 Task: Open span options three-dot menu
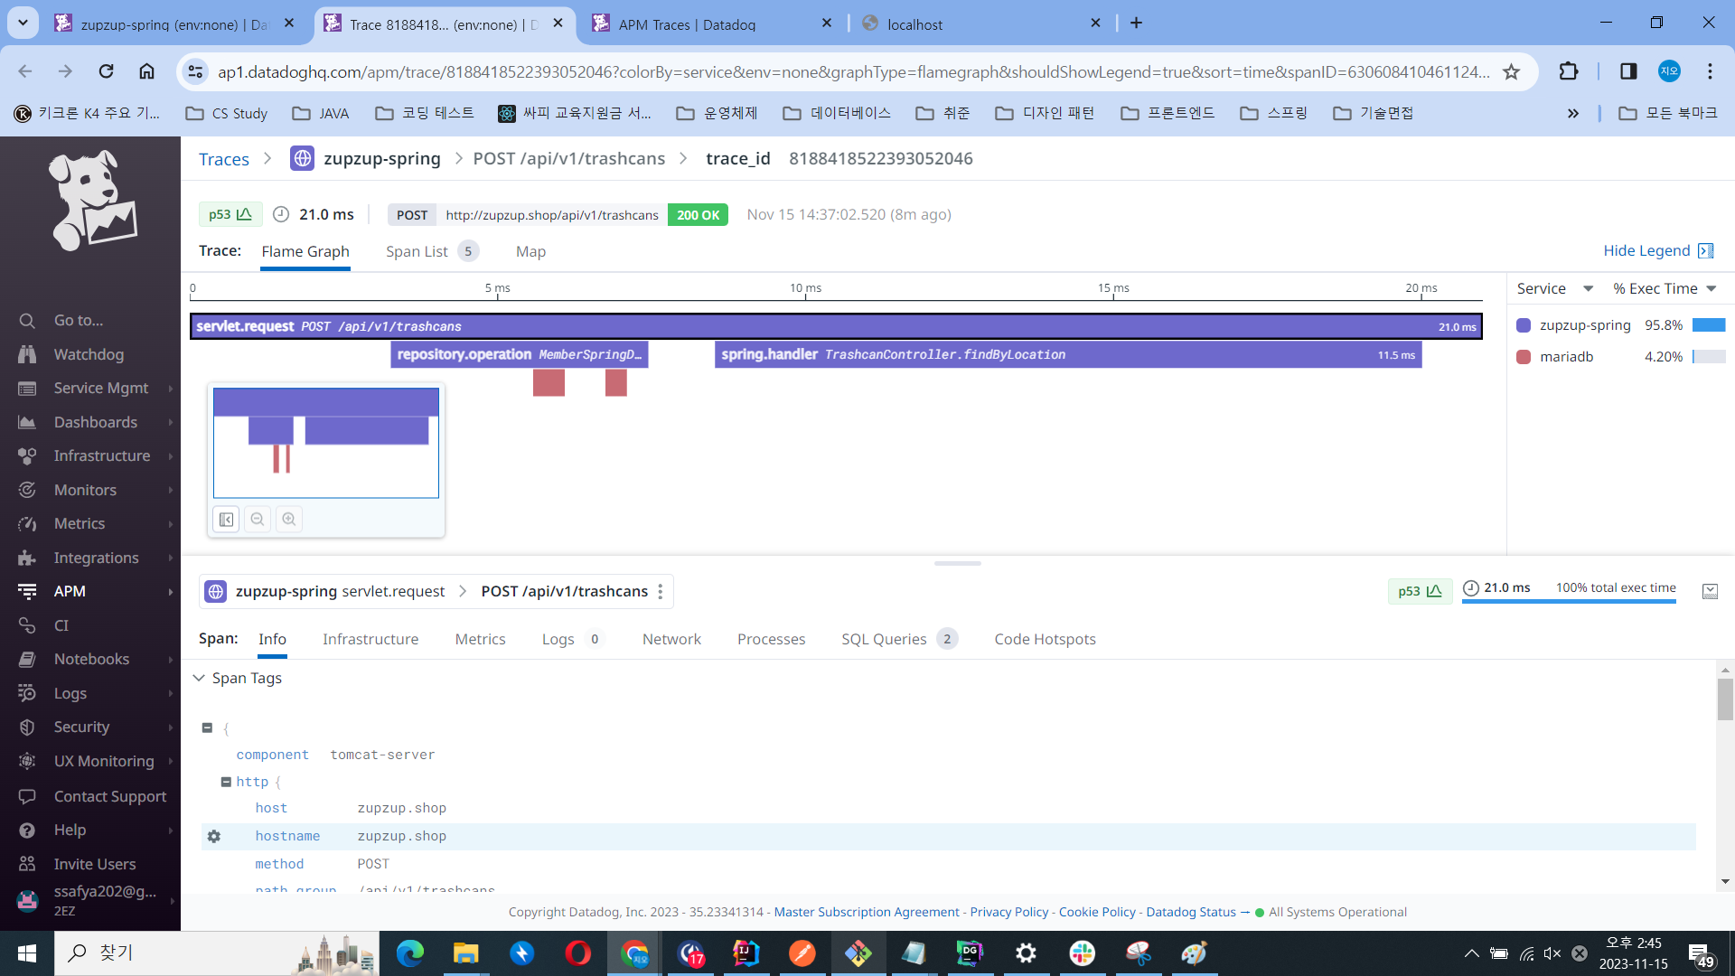[x=661, y=592]
